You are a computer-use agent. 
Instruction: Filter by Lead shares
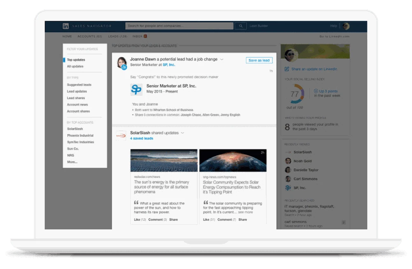76,98
